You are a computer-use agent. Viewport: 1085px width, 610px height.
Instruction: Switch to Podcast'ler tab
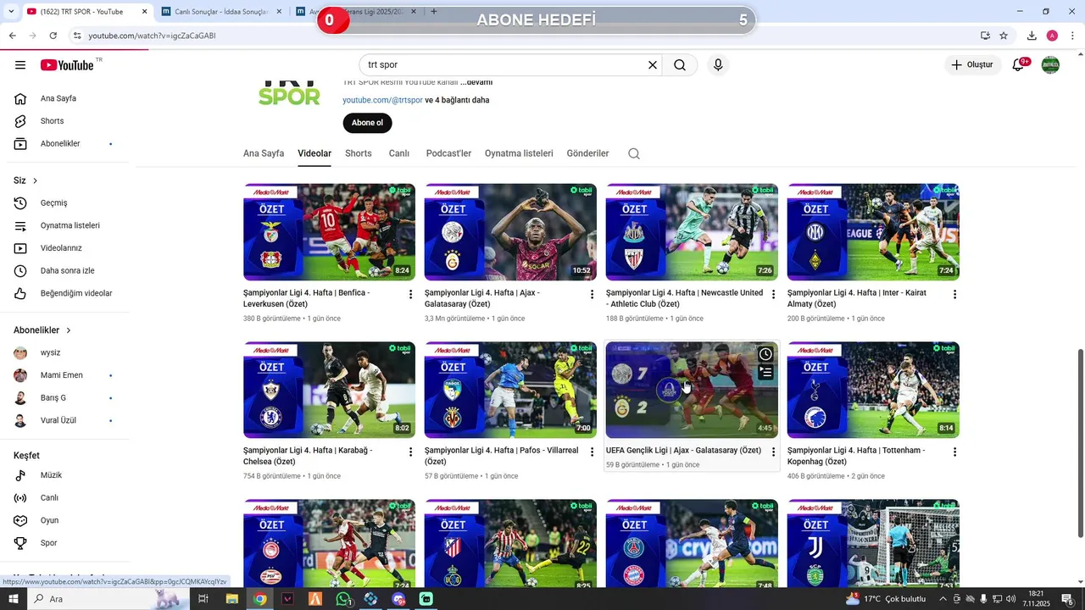pos(448,153)
